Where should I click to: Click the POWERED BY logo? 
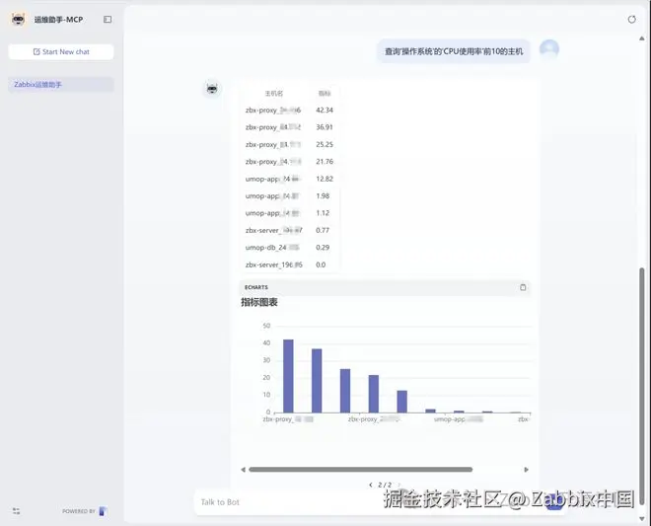(104, 511)
